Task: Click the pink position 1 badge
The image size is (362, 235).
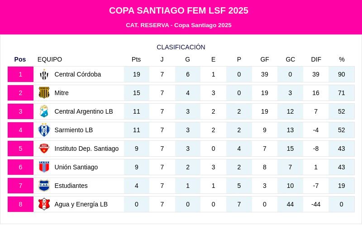Action: 20,74
